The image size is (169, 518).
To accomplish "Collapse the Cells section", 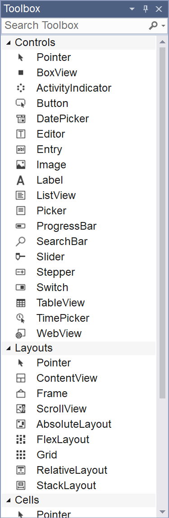I will click(x=9, y=500).
